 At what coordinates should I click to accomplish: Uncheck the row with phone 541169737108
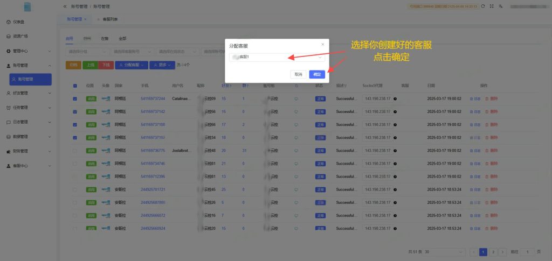(75, 125)
